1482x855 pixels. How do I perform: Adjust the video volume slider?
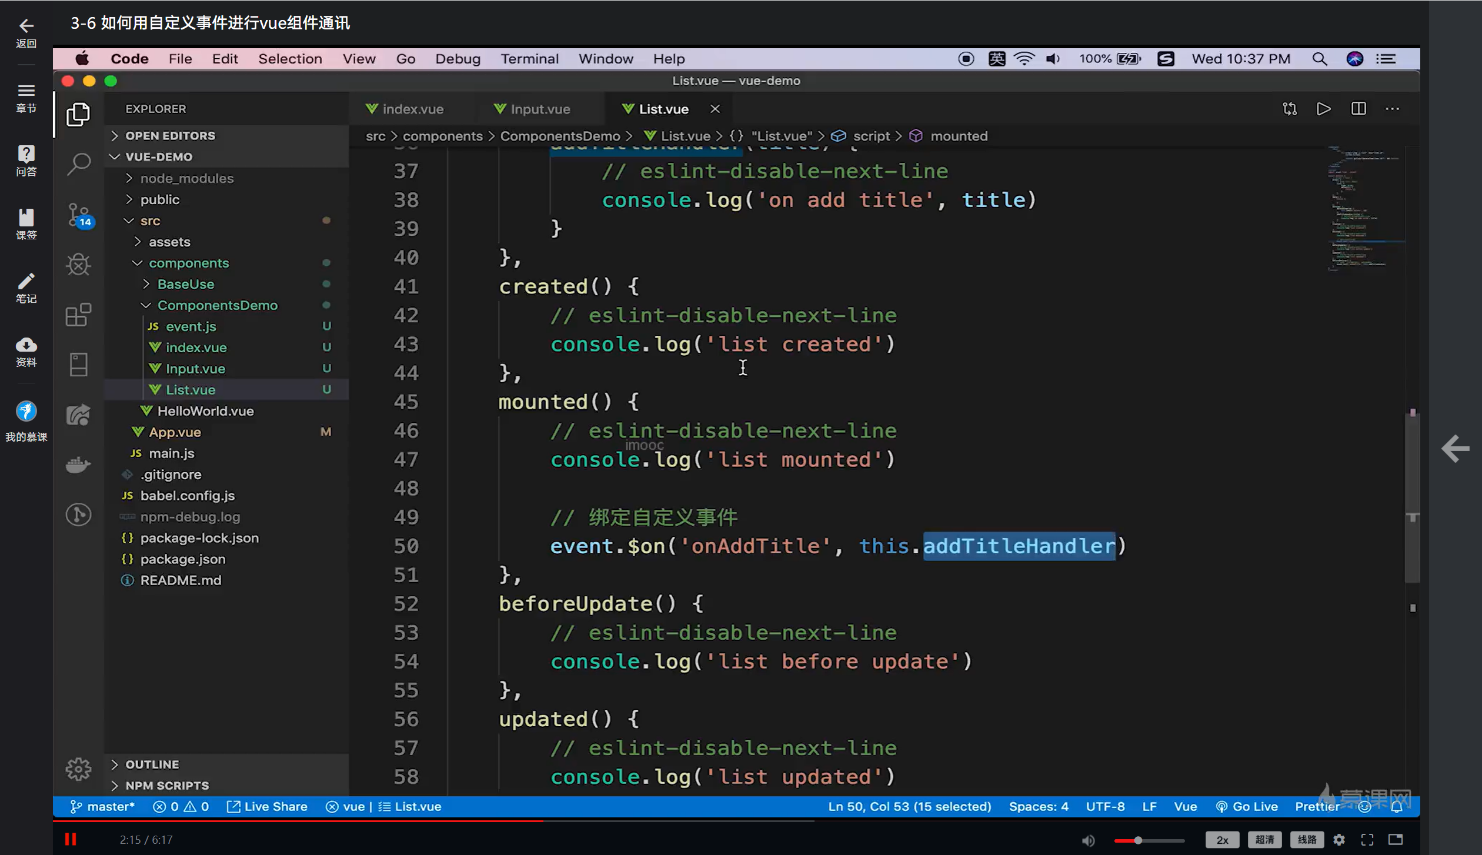click(1138, 840)
